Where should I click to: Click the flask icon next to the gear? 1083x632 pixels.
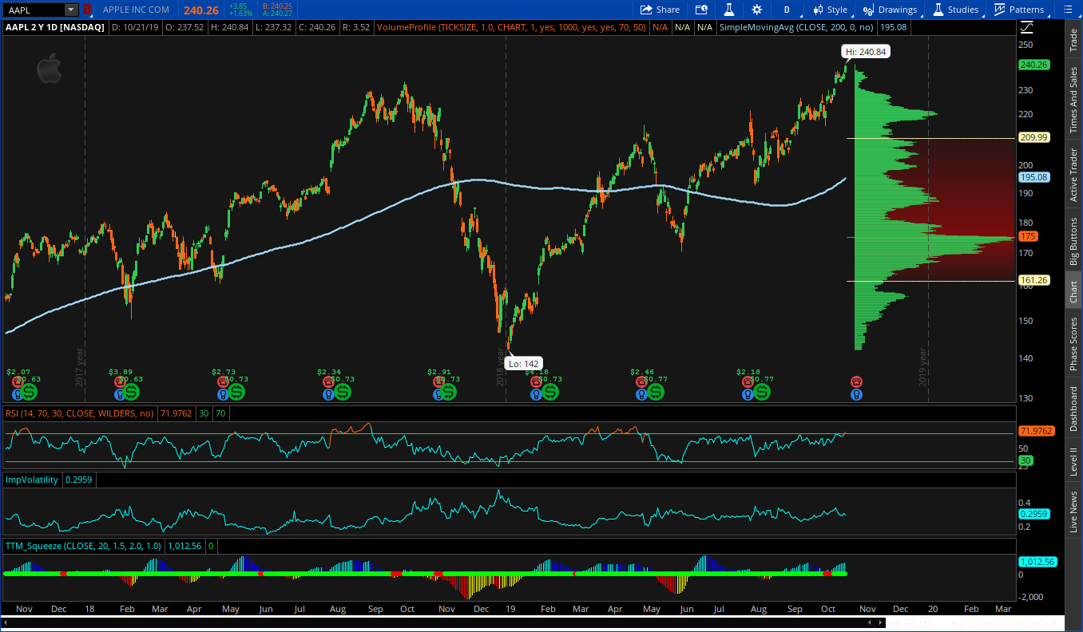pyautogui.click(x=728, y=10)
